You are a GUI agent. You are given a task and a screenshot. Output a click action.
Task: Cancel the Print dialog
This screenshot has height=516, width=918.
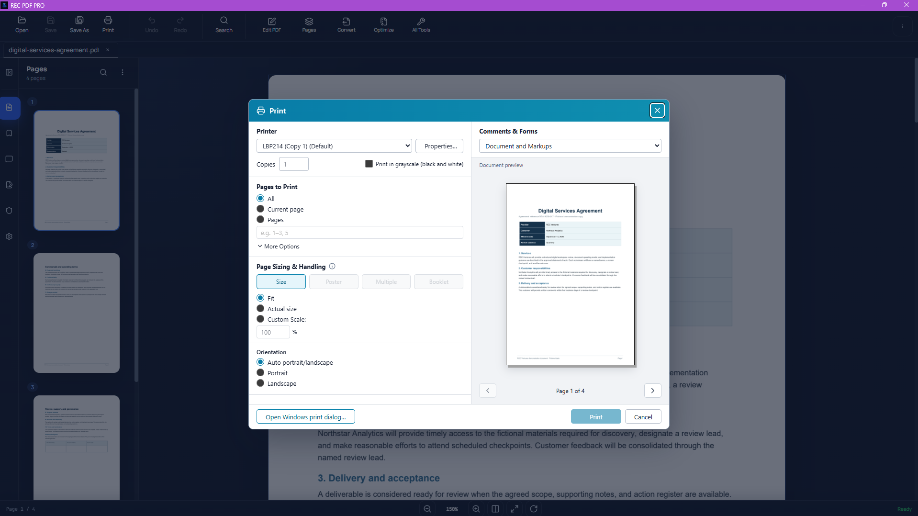[x=643, y=417]
